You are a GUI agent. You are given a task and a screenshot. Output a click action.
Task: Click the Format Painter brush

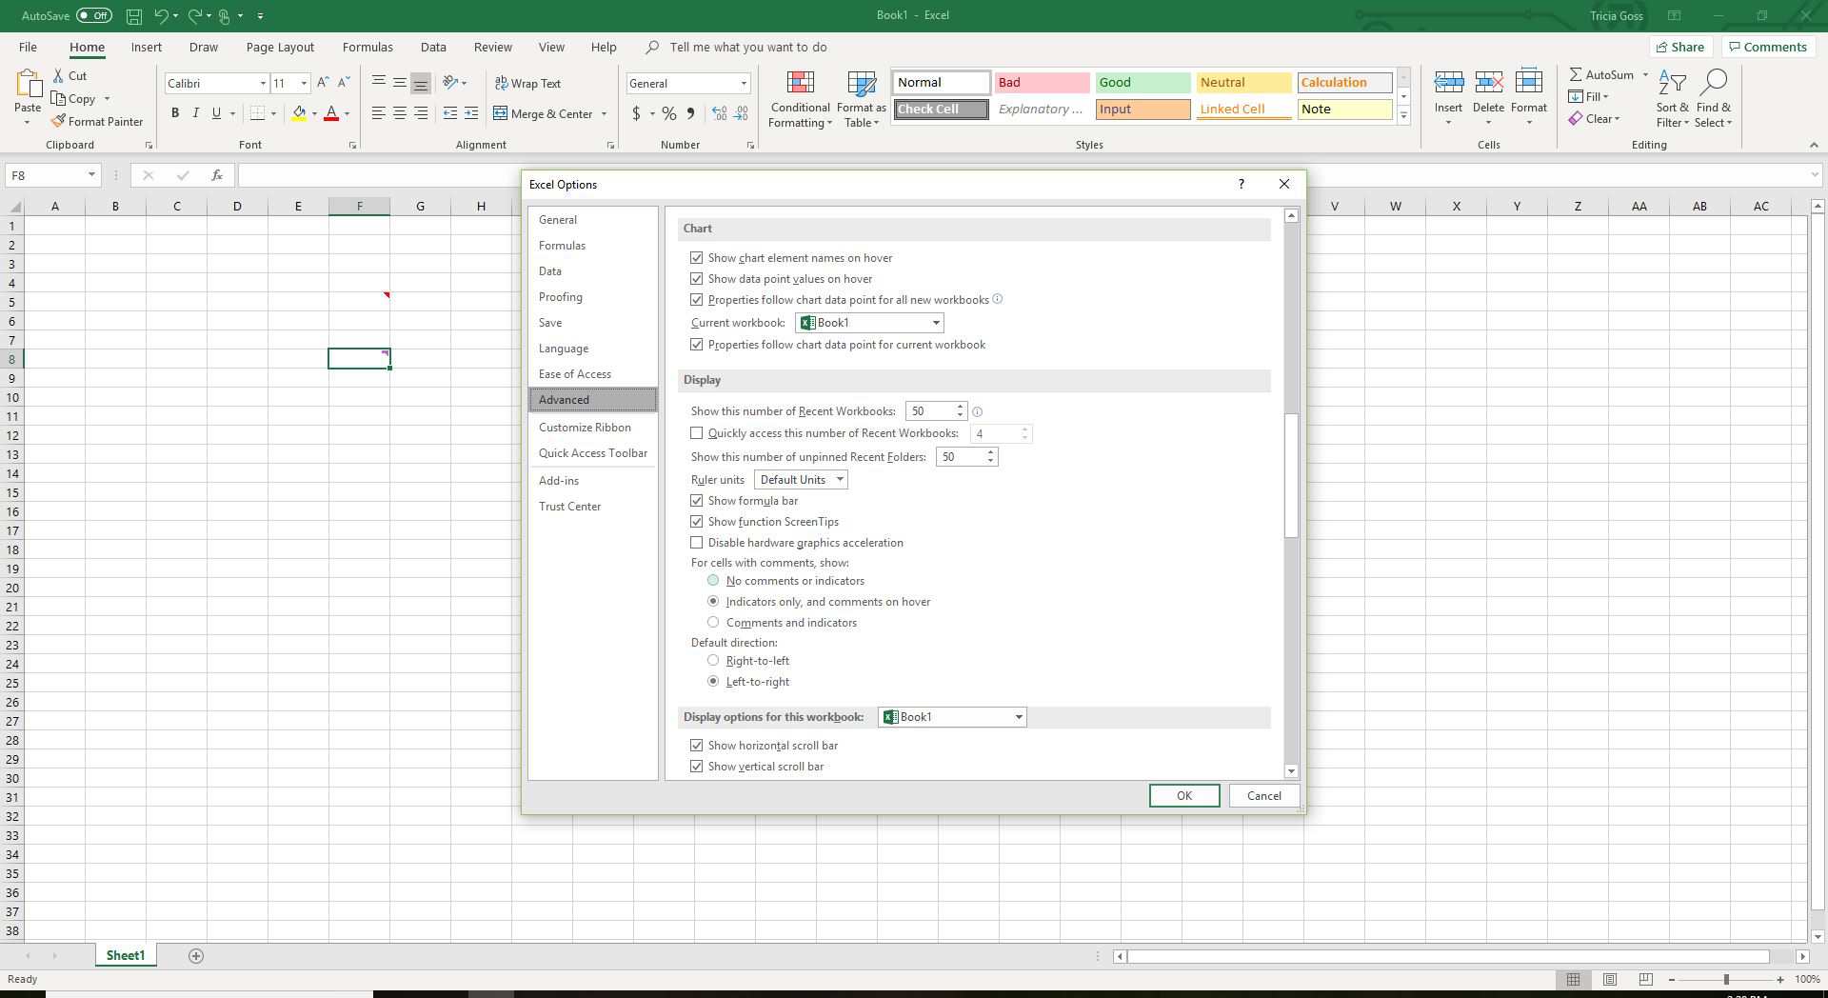point(58,121)
